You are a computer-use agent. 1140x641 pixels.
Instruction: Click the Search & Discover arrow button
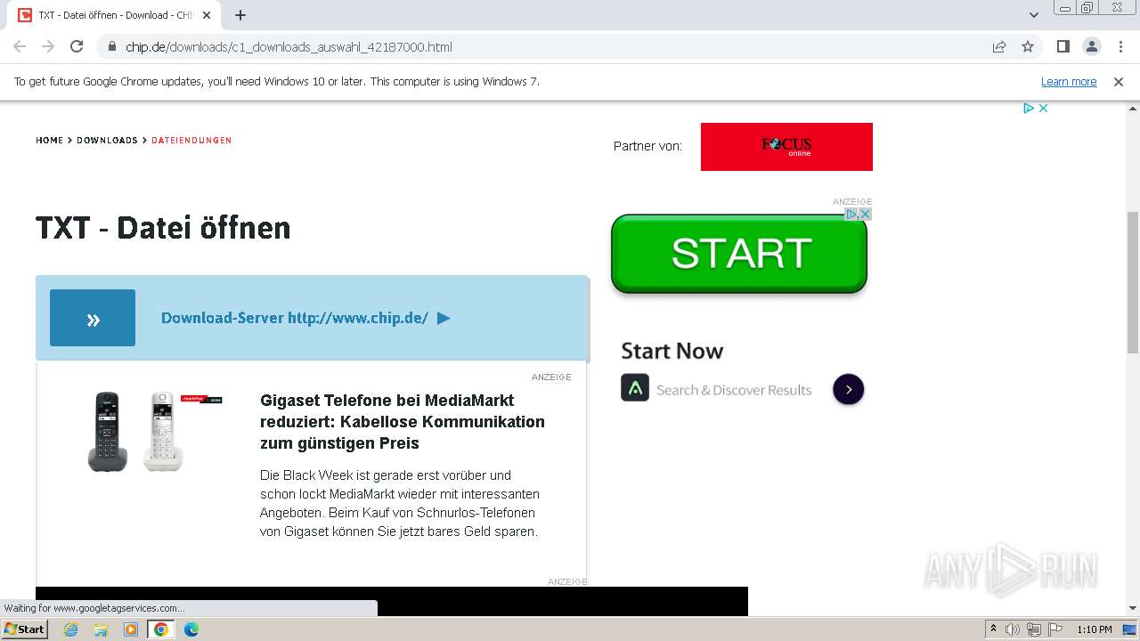pyautogui.click(x=848, y=389)
